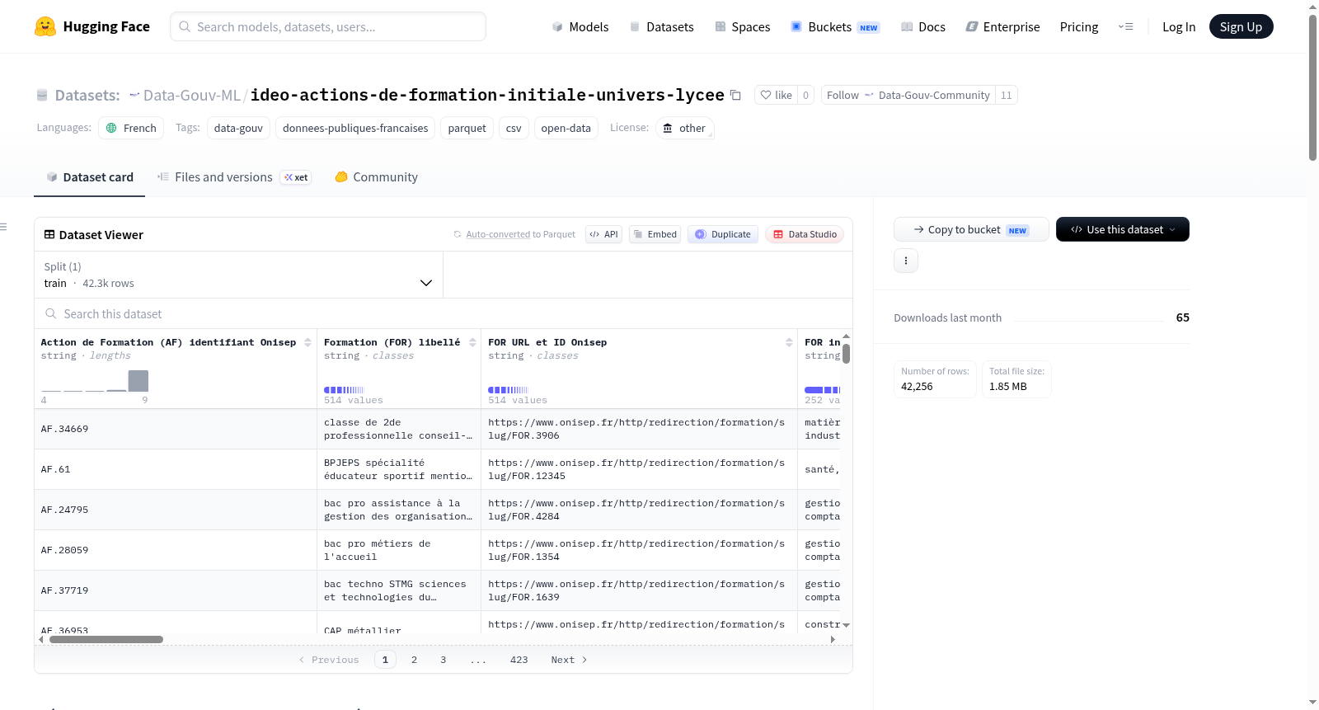Click the open-data tag
Screen dimensions: 1319x710
tap(566, 128)
